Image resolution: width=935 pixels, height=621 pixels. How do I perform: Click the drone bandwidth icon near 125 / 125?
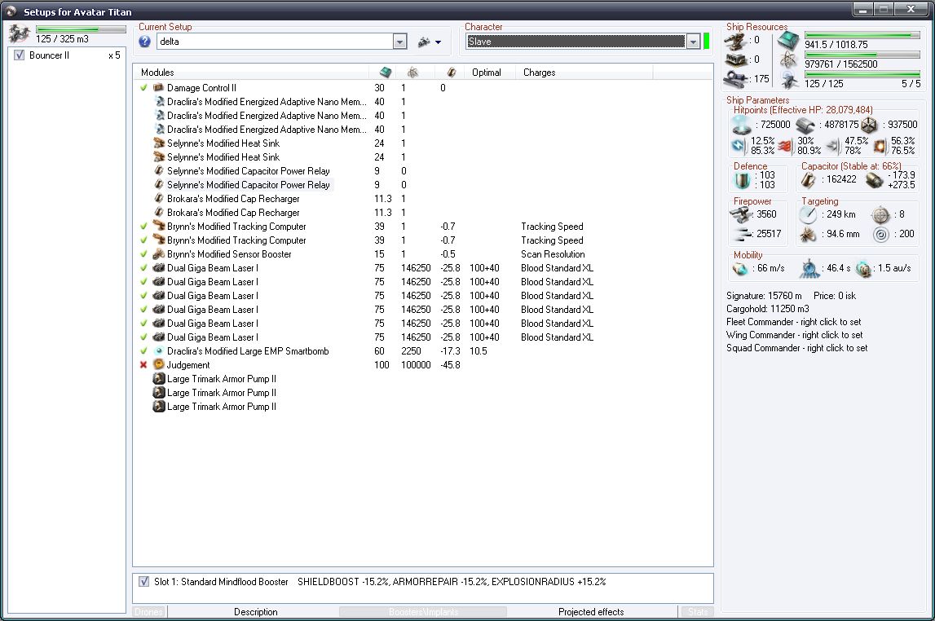pyautogui.click(x=789, y=79)
